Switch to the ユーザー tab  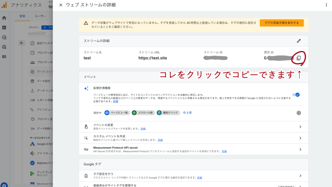coord(40,16)
